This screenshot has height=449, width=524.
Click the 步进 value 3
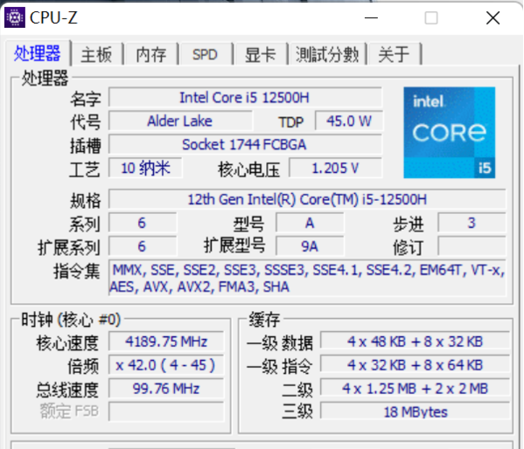tap(472, 223)
